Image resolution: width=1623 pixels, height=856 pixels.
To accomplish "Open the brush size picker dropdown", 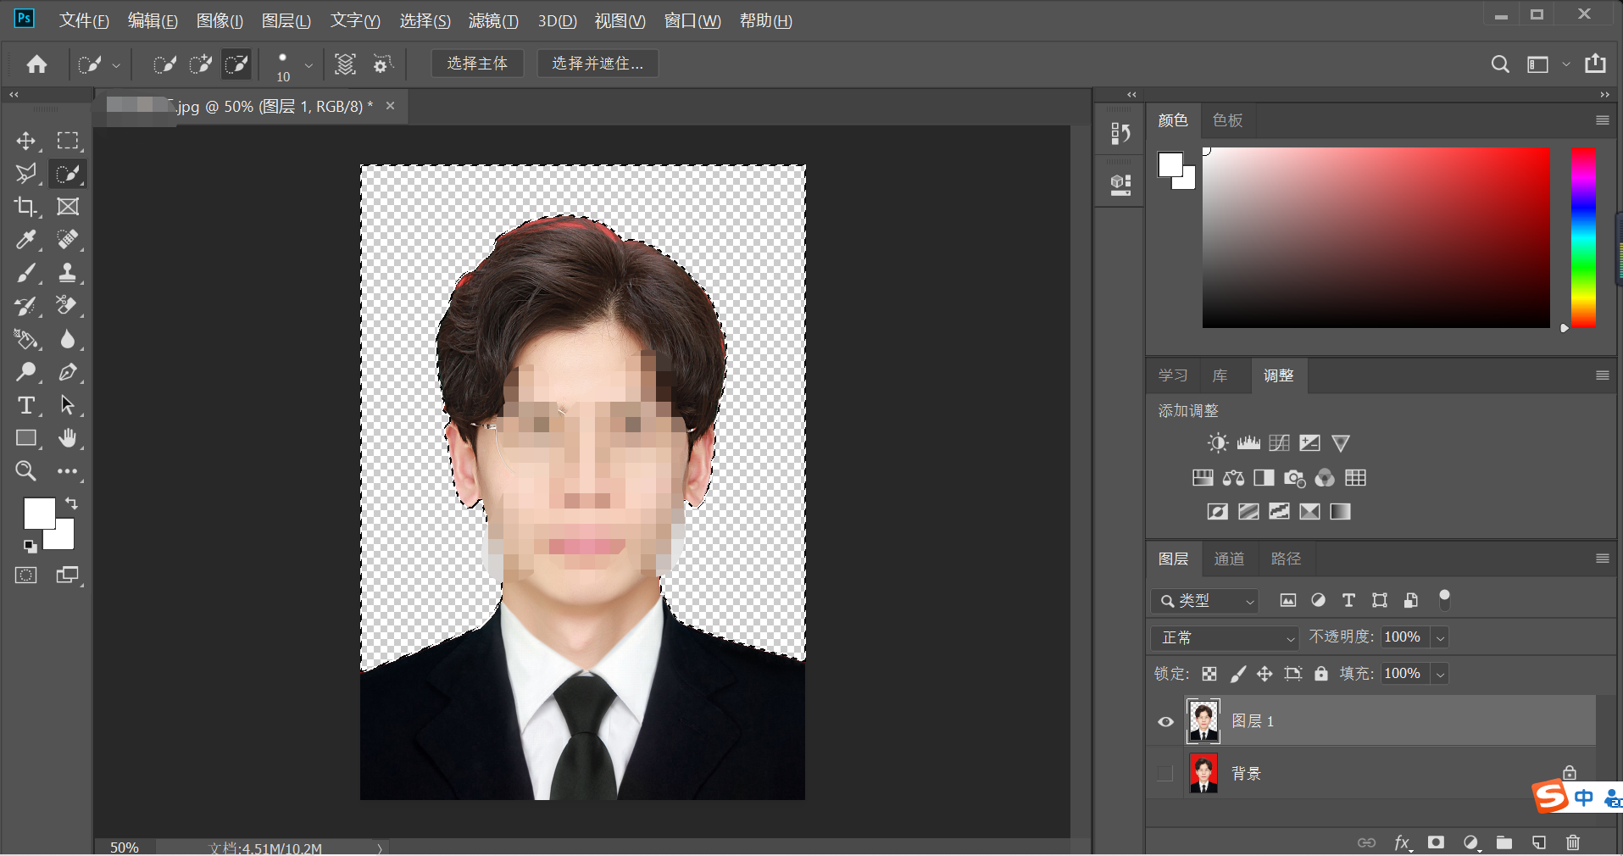I will (x=308, y=64).
